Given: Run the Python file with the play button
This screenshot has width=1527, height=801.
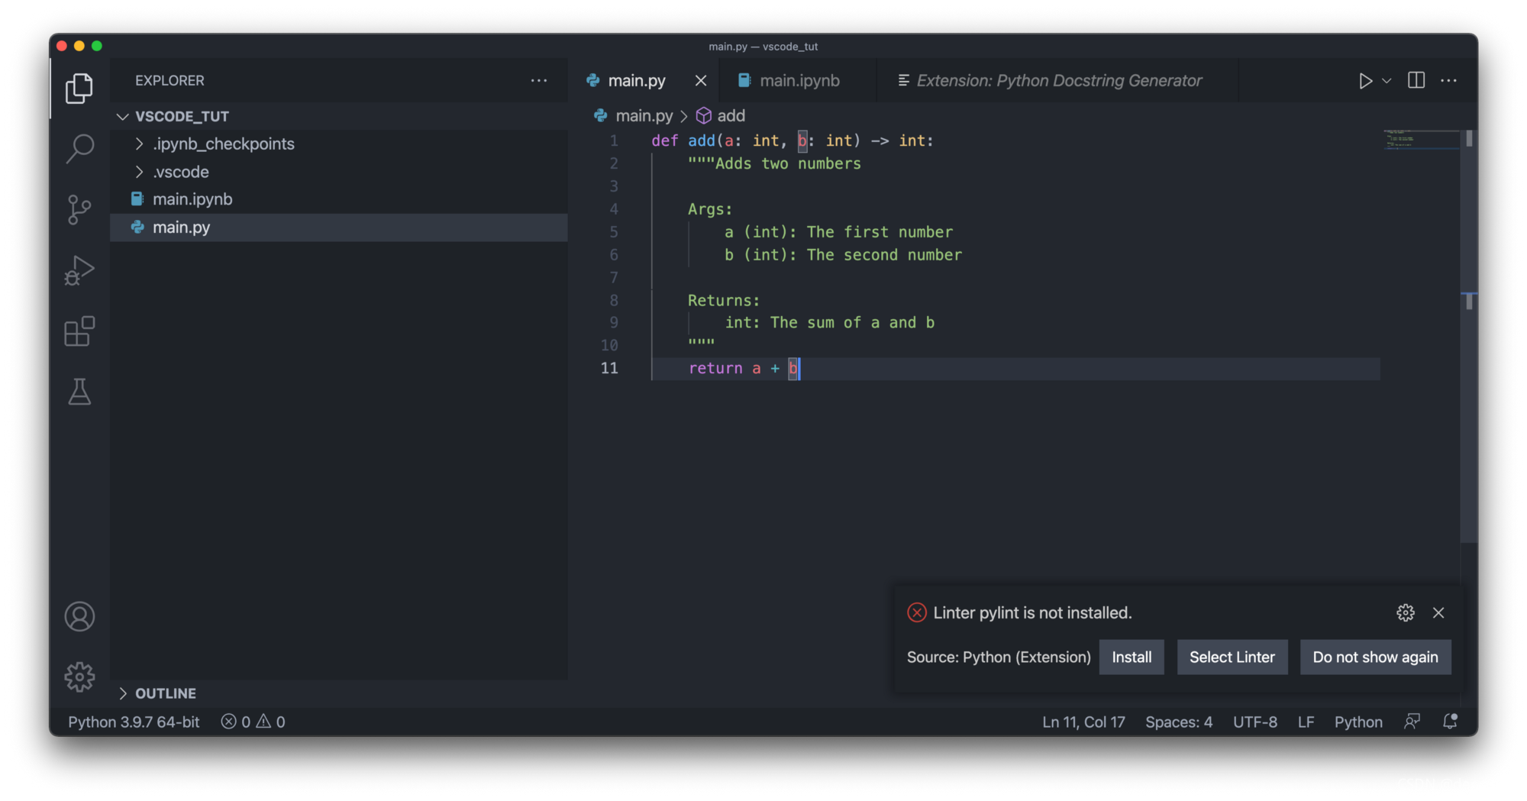Looking at the screenshot, I should click(1366, 80).
